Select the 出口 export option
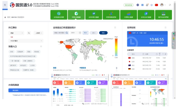 (103, 33)
